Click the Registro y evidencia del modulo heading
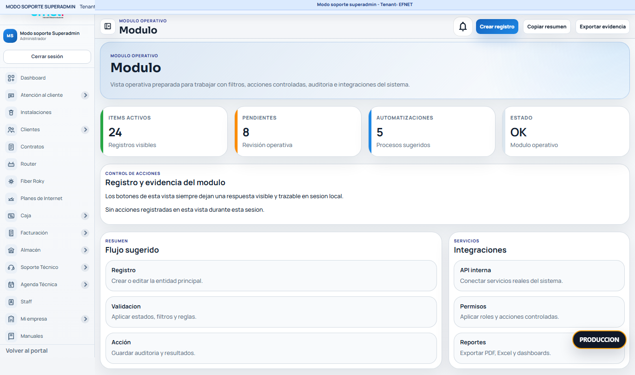 coord(165,183)
